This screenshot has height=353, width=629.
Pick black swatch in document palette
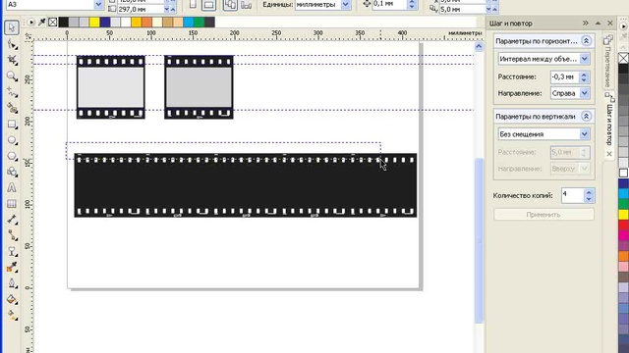point(64,23)
